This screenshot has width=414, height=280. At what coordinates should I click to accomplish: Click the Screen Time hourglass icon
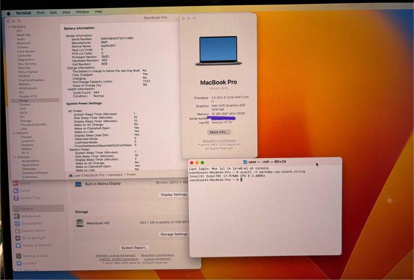17,198
